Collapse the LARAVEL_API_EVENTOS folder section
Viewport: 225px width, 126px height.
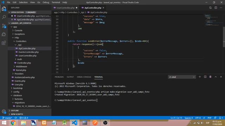pos(9,23)
